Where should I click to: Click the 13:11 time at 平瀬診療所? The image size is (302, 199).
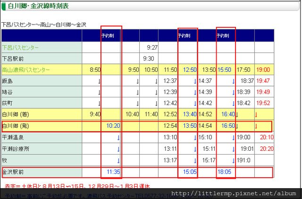pyautogui.click(x=170, y=148)
